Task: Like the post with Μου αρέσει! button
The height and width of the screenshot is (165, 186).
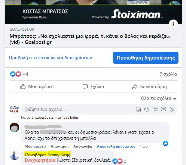Action: click(37, 87)
